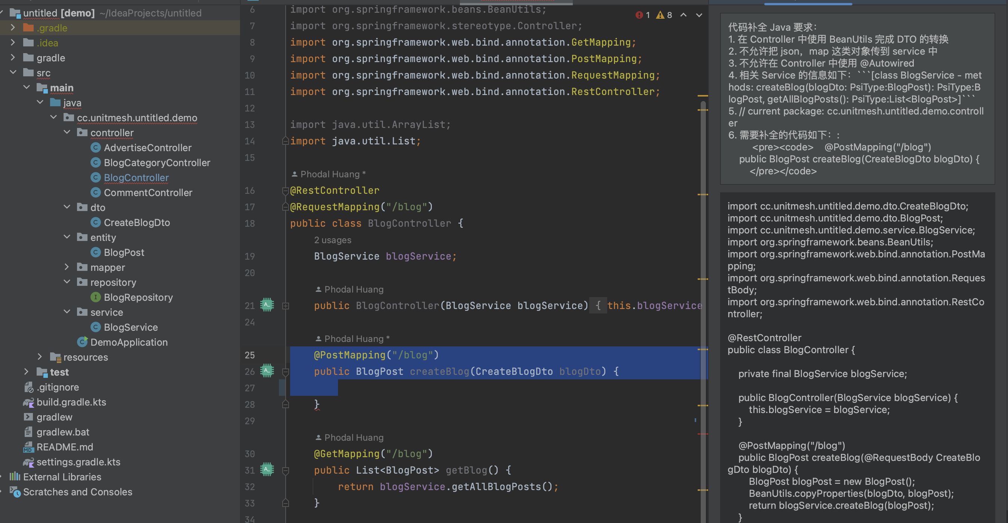Click the gradlew script file icon

(28, 417)
